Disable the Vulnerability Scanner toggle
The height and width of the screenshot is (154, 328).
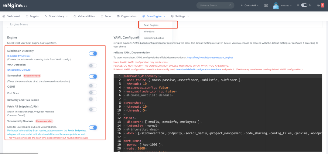coord(93,128)
